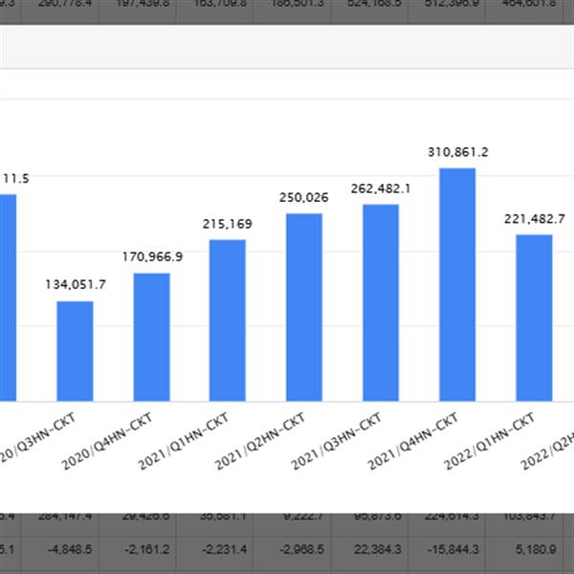Click axis label 2021/Q3HN-CKT
574x574 pixels.
336,441
